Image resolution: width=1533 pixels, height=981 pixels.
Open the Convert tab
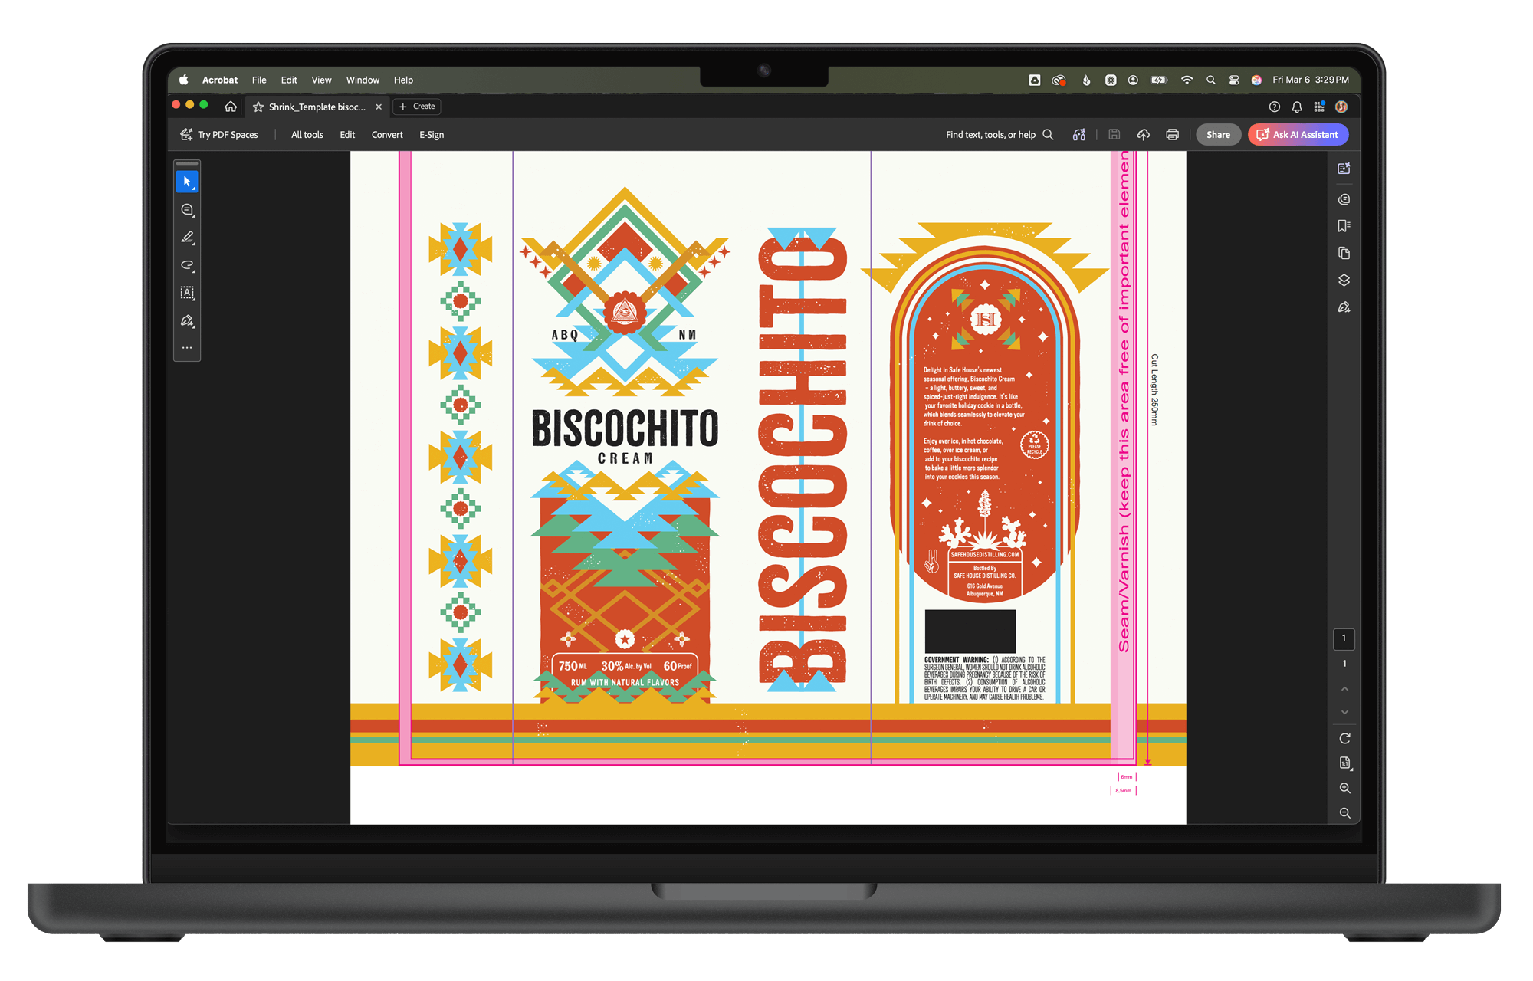point(387,135)
